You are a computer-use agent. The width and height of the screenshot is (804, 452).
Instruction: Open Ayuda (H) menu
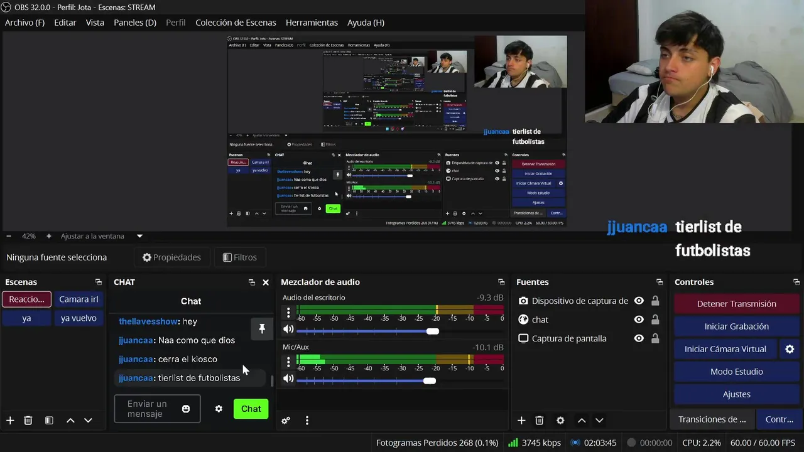point(366,23)
